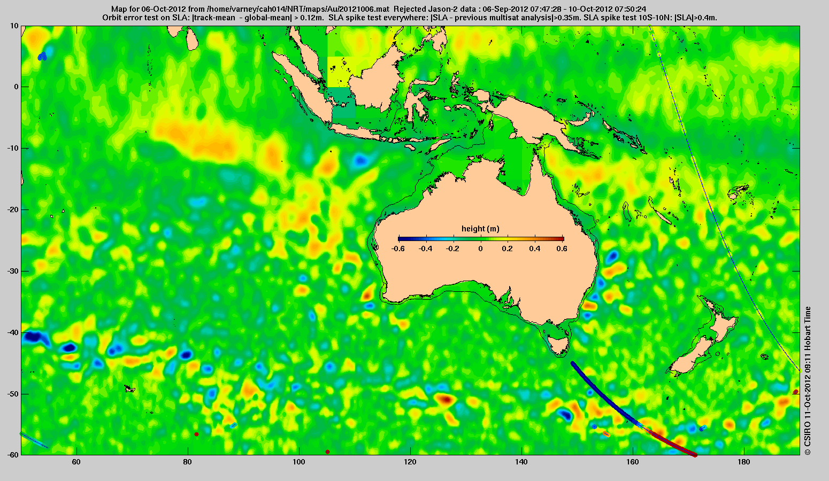Click the longitude axis label 100
The width and height of the screenshot is (829, 481).
click(x=298, y=461)
